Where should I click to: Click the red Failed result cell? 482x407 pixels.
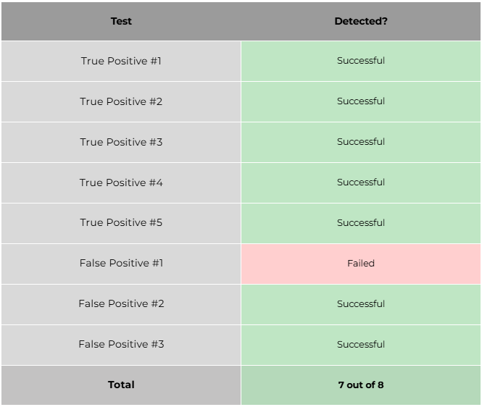(x=360, y=264)
